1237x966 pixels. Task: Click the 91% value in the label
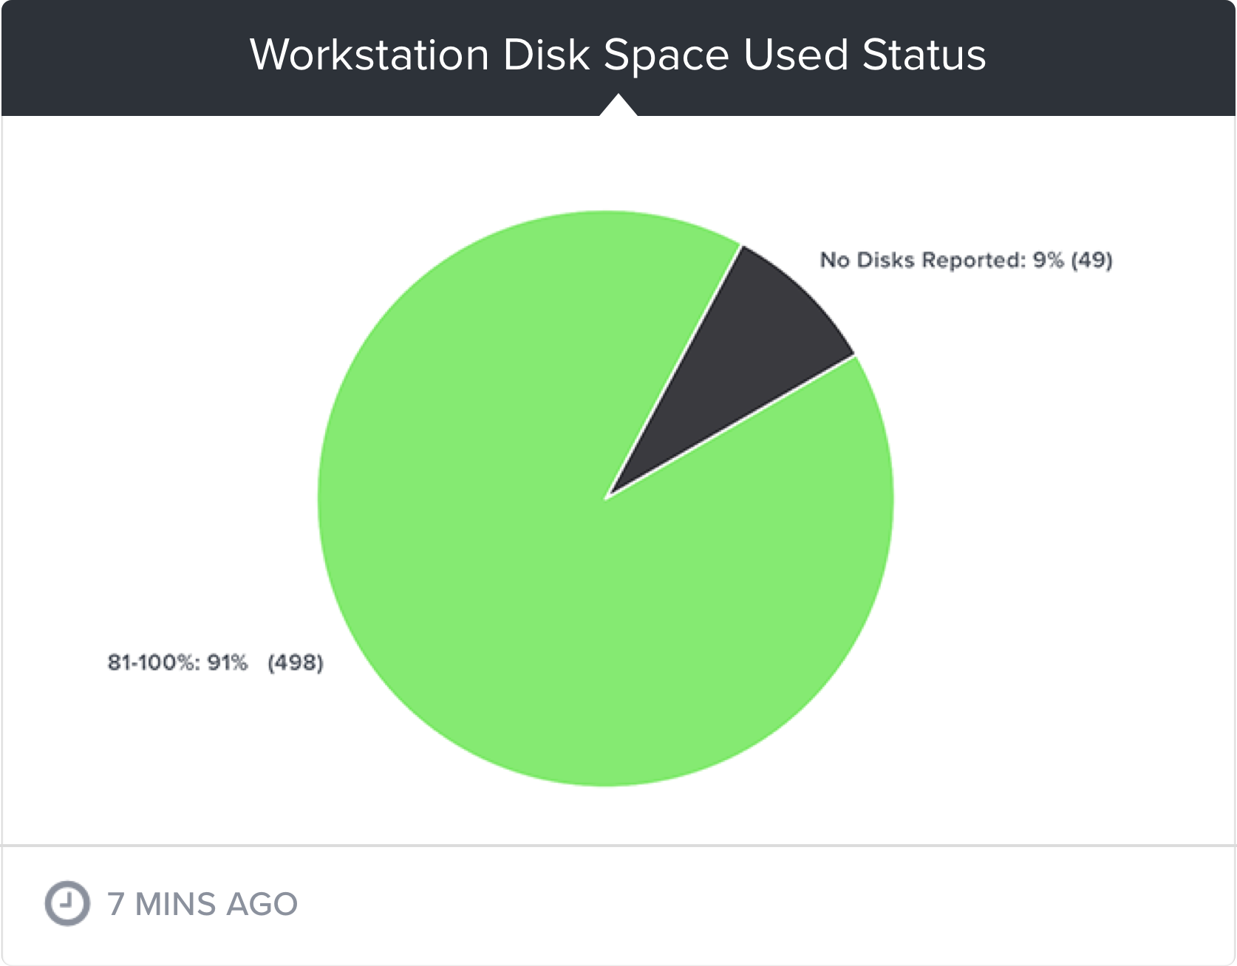pos(228,662)
